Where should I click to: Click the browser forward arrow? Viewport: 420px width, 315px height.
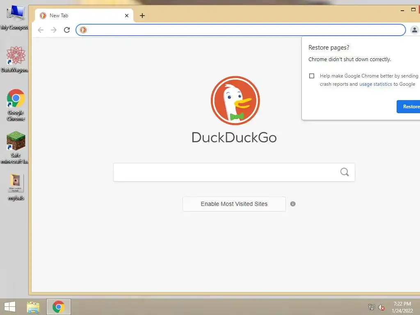pos(54,30)
